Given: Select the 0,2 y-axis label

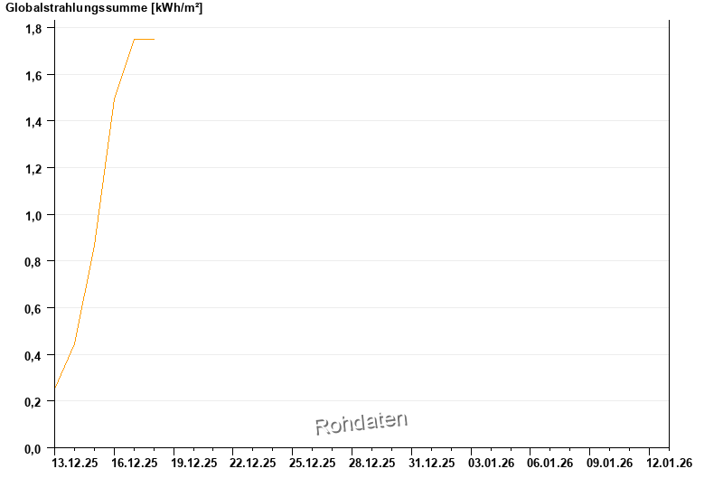Looking at the screenshot, I should pos(33,402).
